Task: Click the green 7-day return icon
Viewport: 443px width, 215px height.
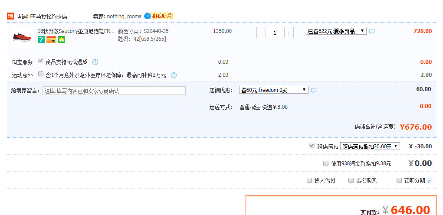Action: 41,40
